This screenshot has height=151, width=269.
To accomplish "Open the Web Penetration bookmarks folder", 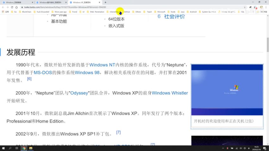I will [x=96, y=12].
